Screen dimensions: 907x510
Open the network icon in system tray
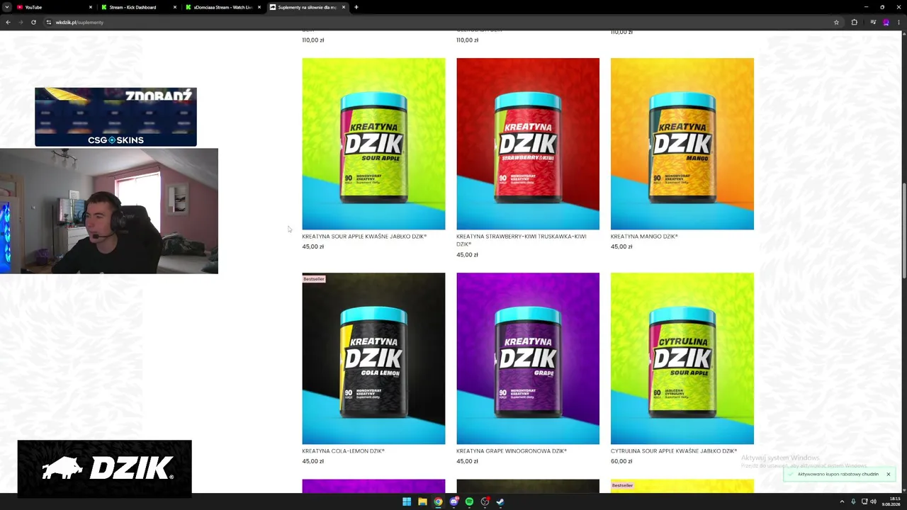[864, 501]
